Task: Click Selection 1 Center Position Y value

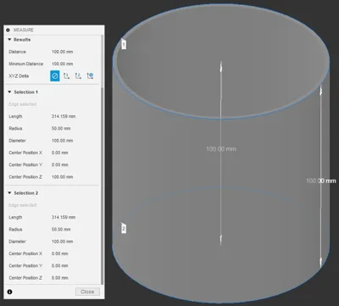Action: (x=60, y=164)
